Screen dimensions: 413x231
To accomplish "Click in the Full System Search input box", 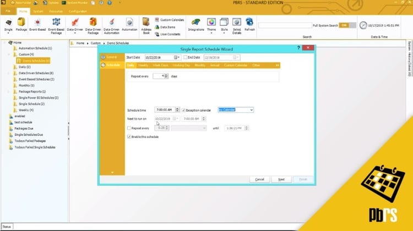I will [x=285, y=25].
